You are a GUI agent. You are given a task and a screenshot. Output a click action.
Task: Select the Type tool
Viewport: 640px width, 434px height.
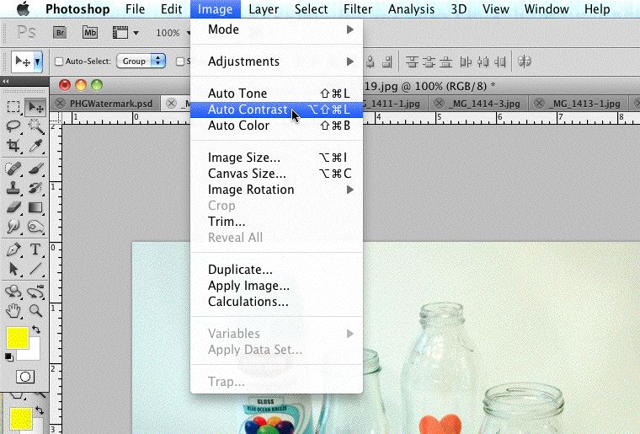pyautogui.click(x=35, y=249)
